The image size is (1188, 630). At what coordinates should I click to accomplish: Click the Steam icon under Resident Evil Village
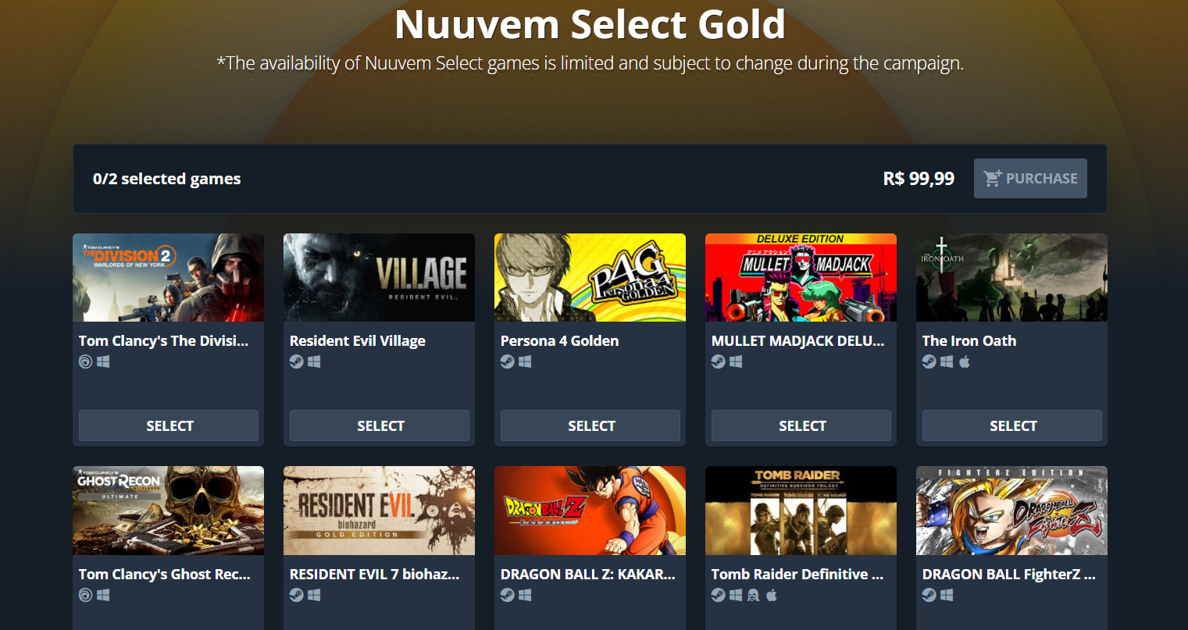click(x=297, y=361)
